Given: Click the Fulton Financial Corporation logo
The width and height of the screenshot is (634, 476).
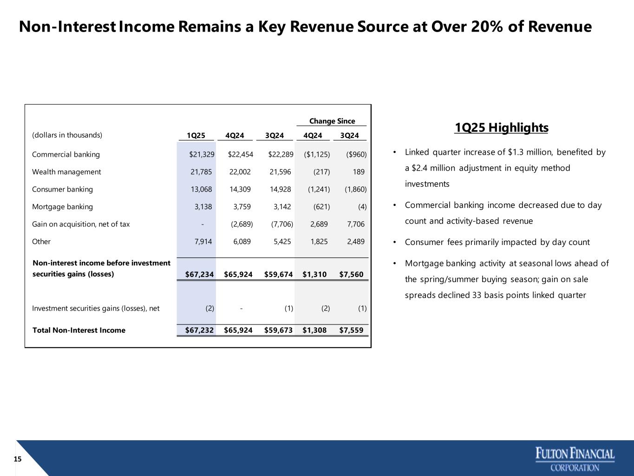Looking at the screenshot, I should (x=575, y=459).
